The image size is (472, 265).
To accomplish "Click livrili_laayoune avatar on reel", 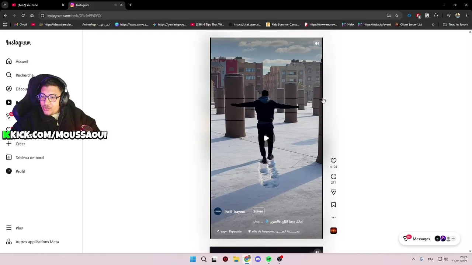I will click(x=218, y=211).
